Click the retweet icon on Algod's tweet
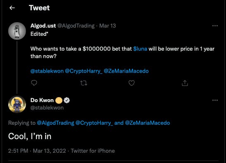Image resolution: width=226 pixels, height=163 pixels. (x=83, y=83)
